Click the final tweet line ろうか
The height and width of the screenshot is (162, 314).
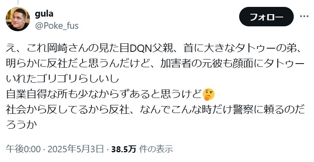(x=21, y=125)
